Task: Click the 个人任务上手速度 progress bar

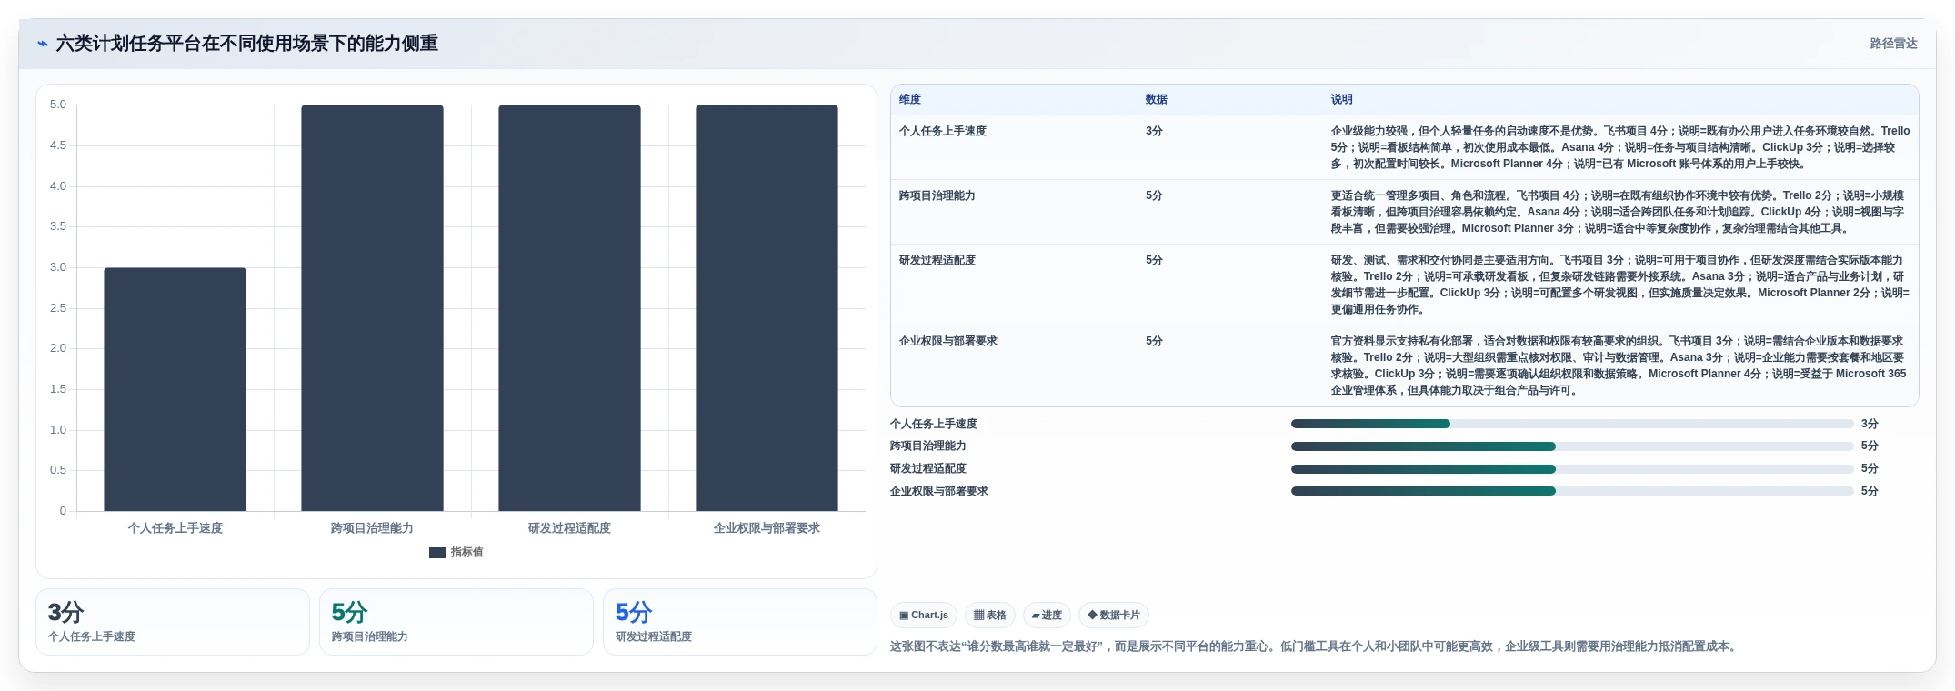Action: 1572,424
